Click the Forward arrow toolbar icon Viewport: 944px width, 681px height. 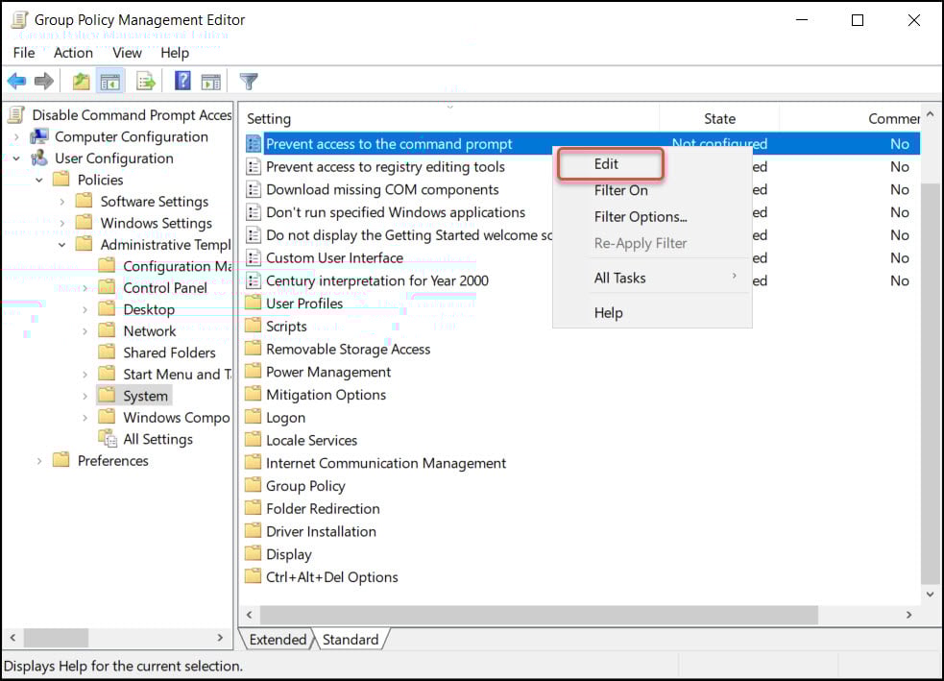(x=44, y=81)
